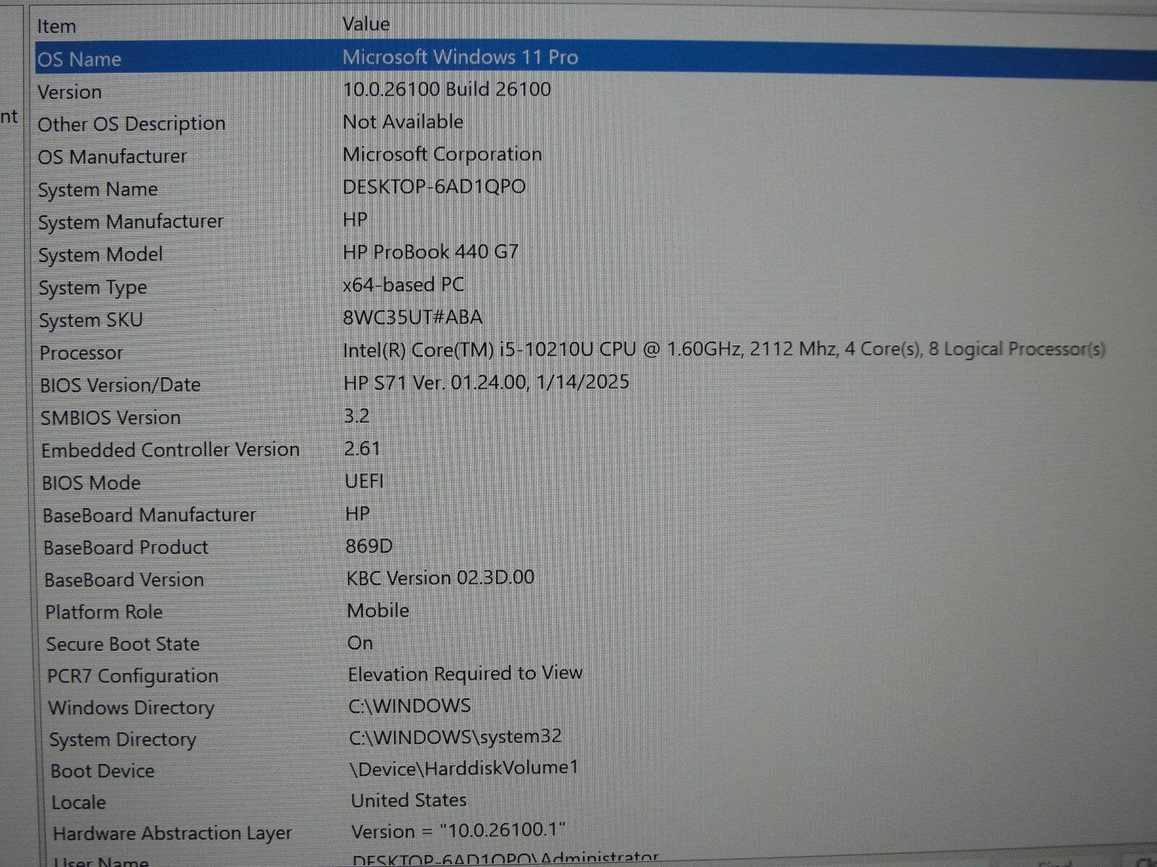The height and width of the screenshot is (867, 1157).
Task: Click the BIOS Version/Date row
Action: tap(120, 385)
